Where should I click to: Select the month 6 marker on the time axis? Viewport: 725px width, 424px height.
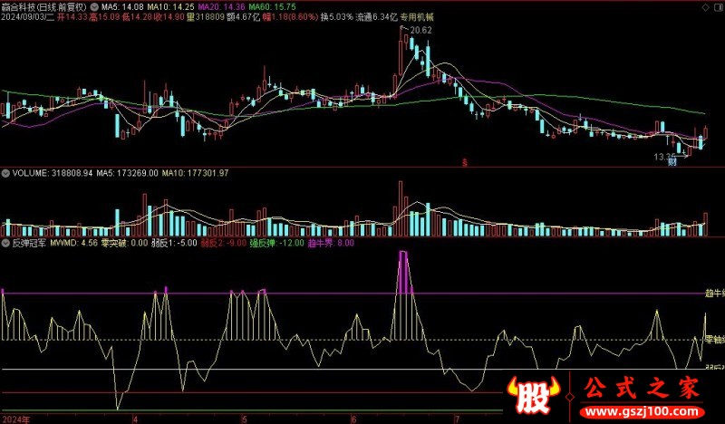[353, 419]
